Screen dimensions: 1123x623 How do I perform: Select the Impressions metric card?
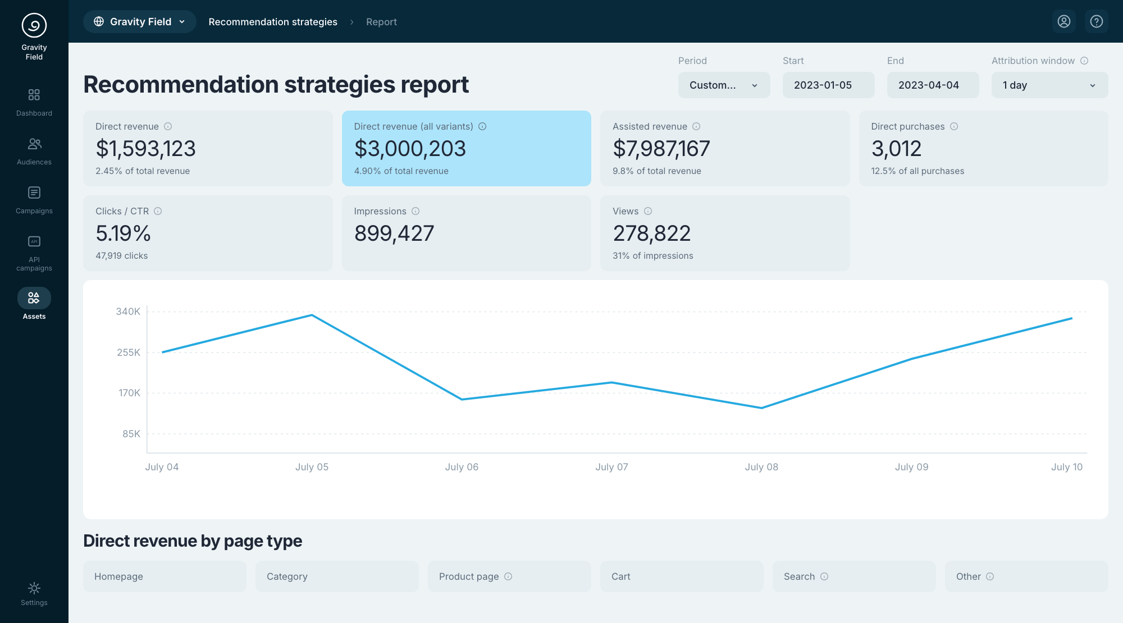coord(466,233)
